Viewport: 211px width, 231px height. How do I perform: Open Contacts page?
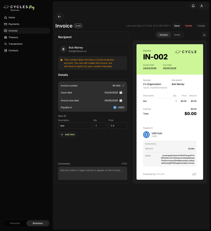(26, 50)
